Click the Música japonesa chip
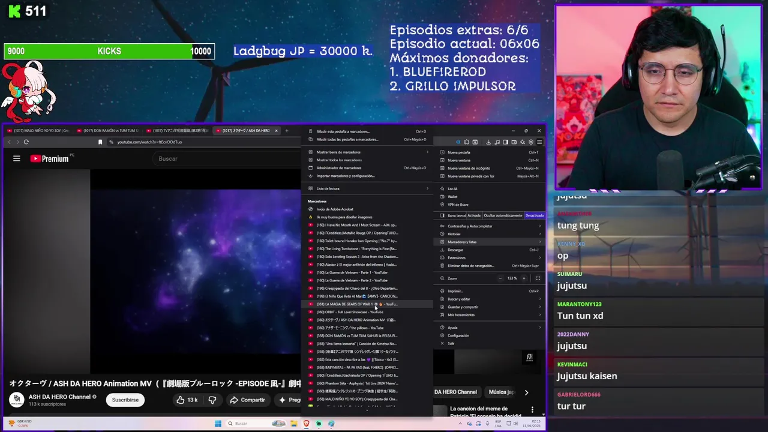 [x=501, y=392]
